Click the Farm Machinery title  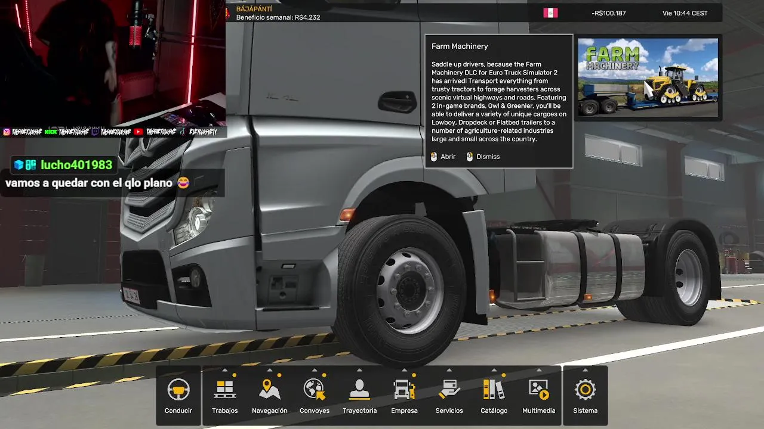click(x=460, y=46)
